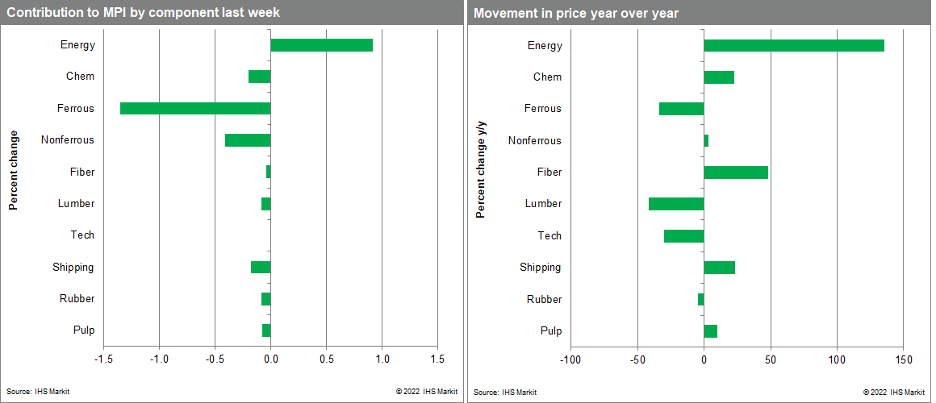Select the Ferrous bar in the left chart
The height and width of the screenshot is (403, 936).
click(x=195, y=108)
